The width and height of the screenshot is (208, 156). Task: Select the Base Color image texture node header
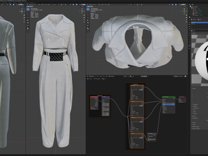(137, 85)
